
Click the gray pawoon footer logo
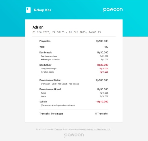[74, 135]
